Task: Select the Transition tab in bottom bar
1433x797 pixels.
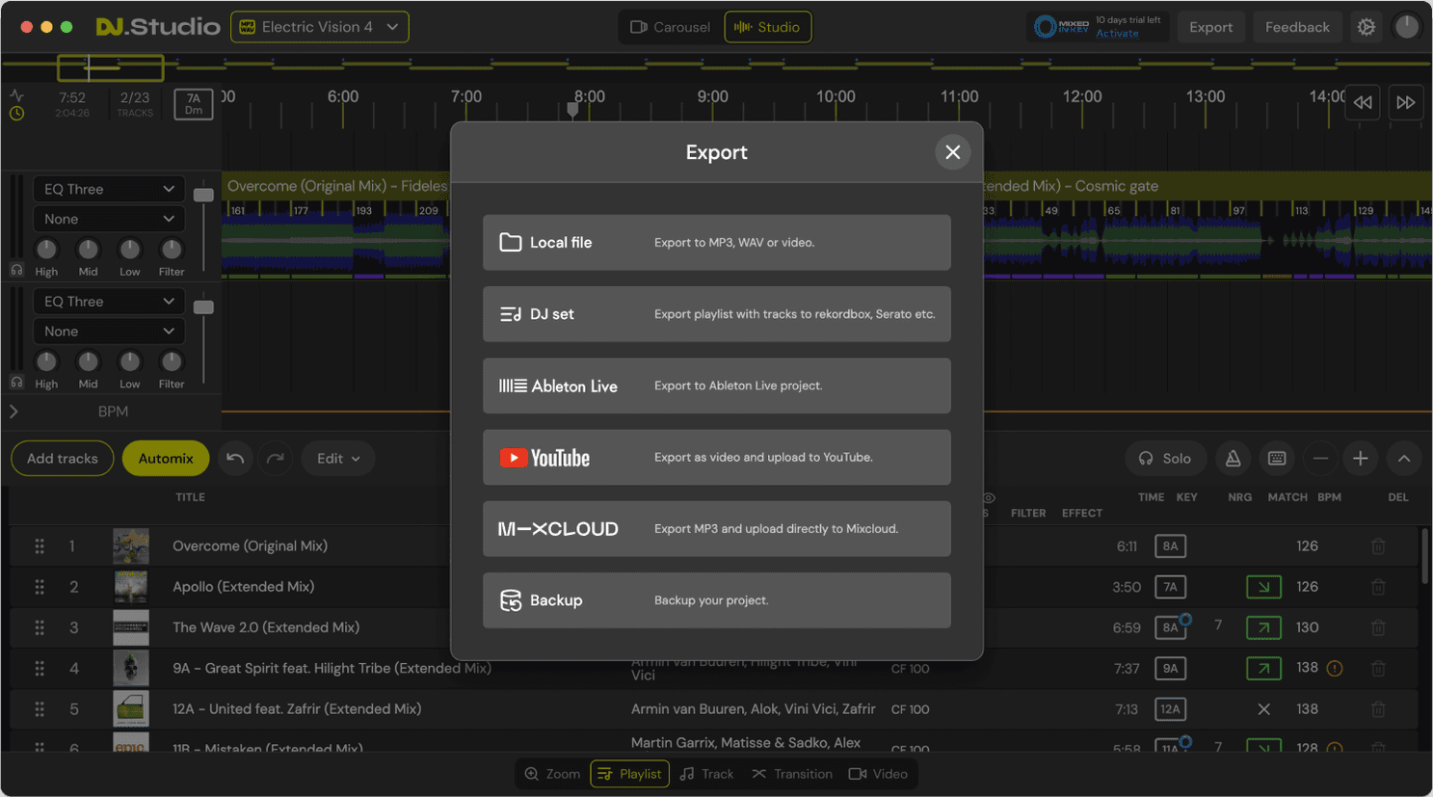Action: coord(792,773)
